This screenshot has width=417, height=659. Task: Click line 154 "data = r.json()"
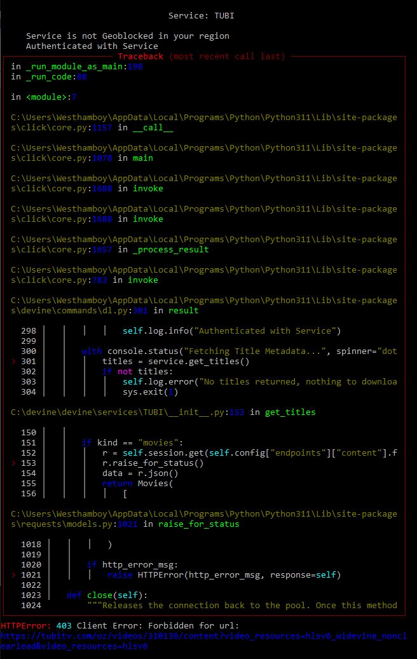coord(140,473)
